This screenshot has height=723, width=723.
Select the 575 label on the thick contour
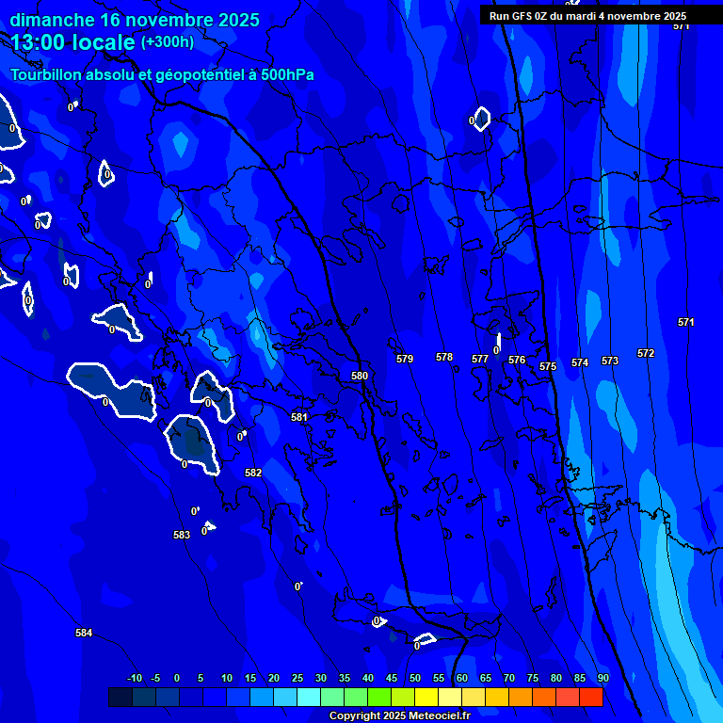click(548, 366)
